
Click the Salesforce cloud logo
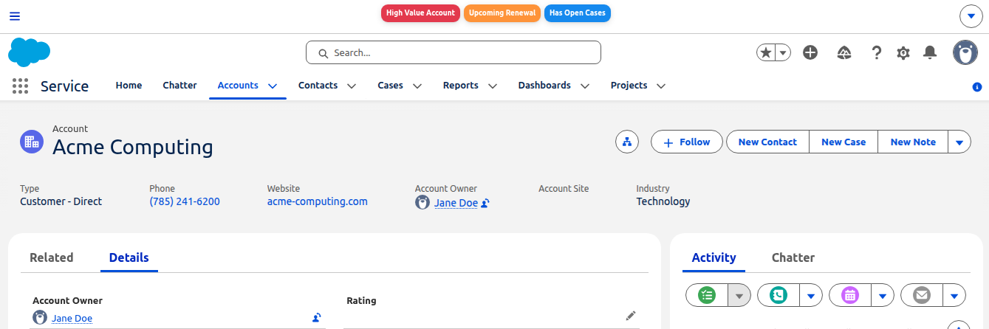(x=30, y=52)
